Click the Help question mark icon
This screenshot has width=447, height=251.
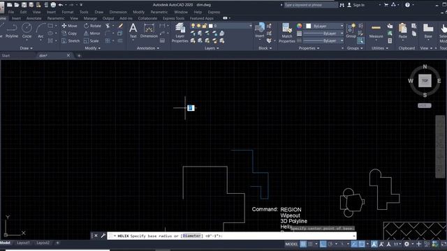(407, 5)
